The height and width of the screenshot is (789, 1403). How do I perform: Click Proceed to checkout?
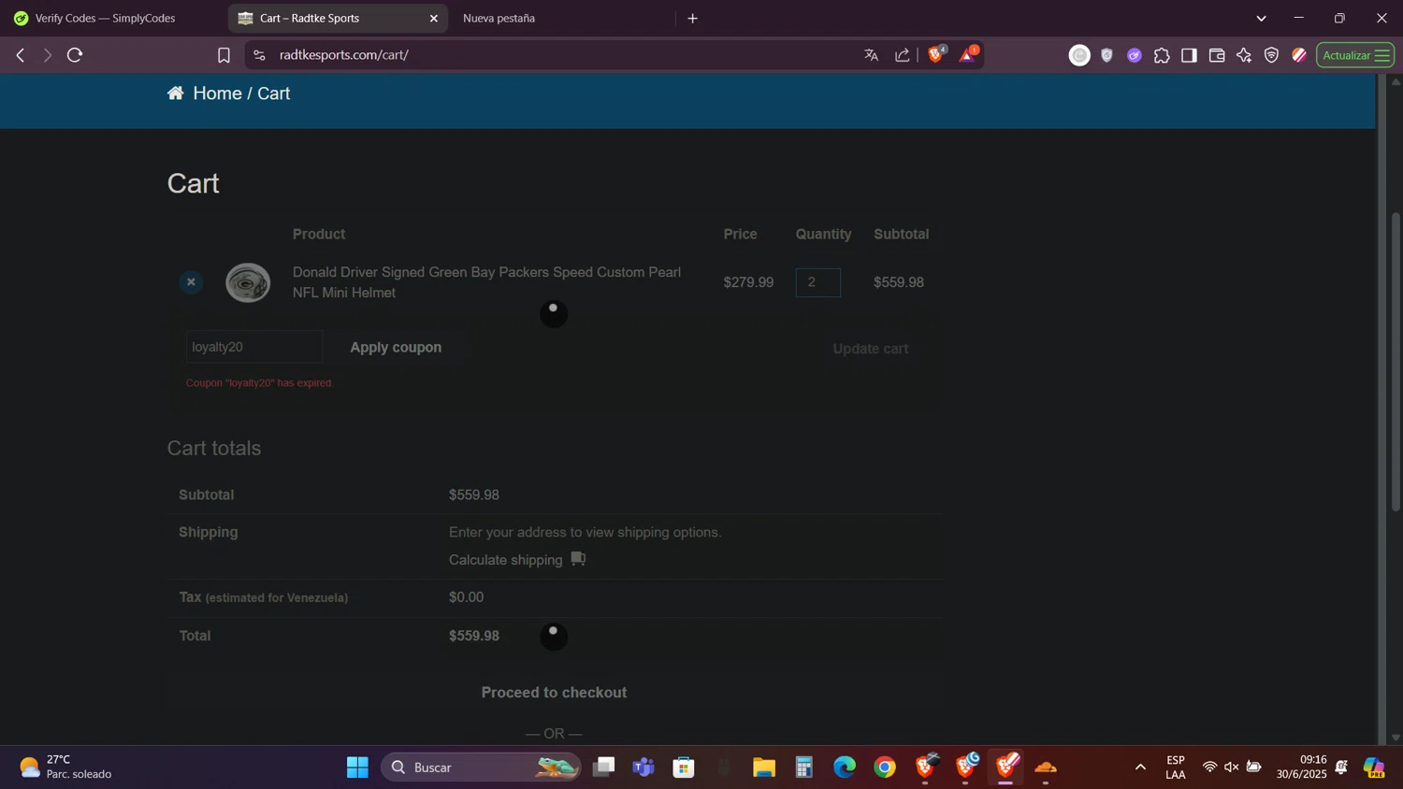[x=554, y=693]
